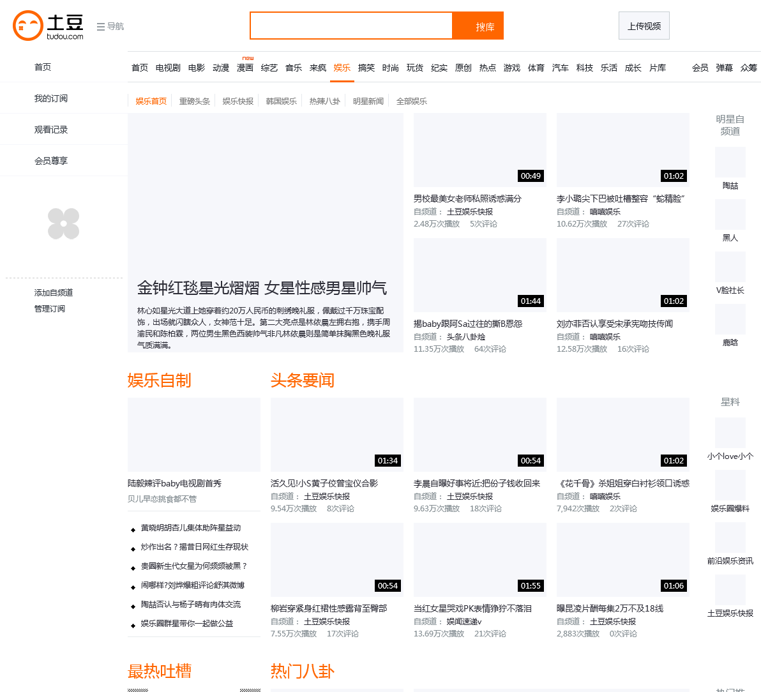Open list item 黄晓明胡杏儿集体助阵星益动
Viewport: 761px width, 692px height.
click(191, 528)
